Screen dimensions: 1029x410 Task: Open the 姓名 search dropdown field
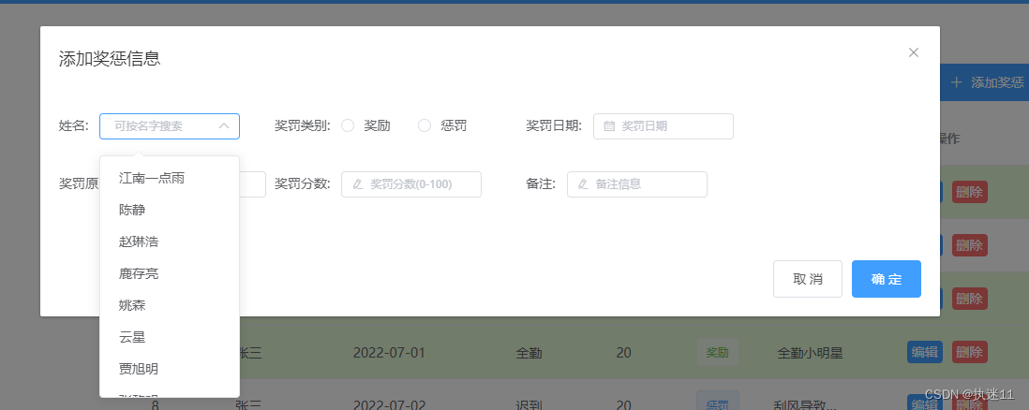coord(170,126)
